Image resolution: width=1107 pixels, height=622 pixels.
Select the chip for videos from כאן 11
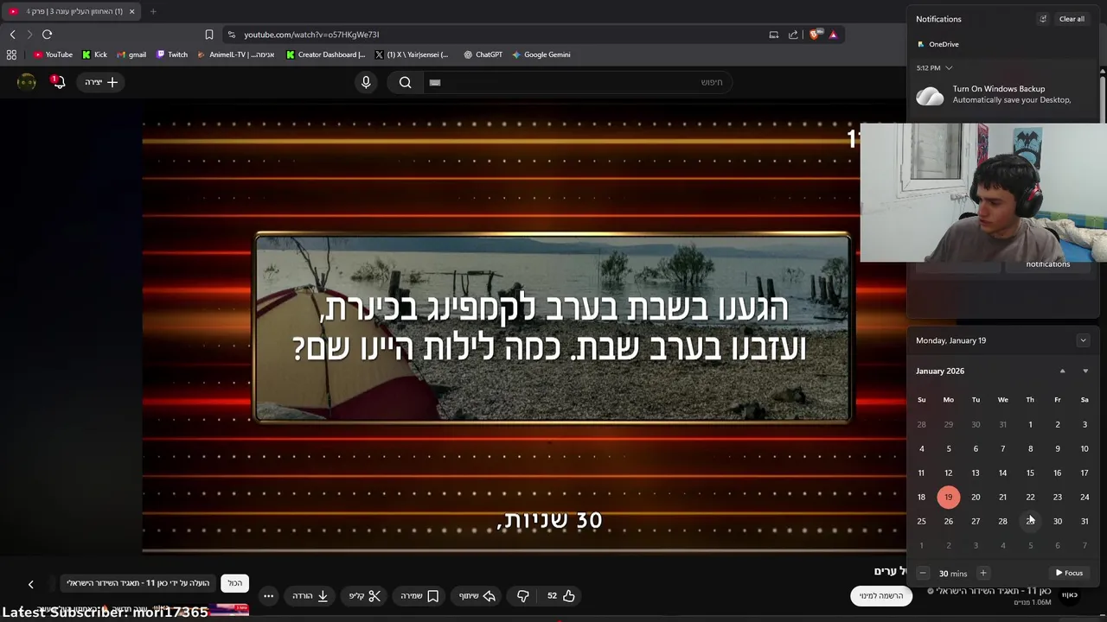[138, 583]
